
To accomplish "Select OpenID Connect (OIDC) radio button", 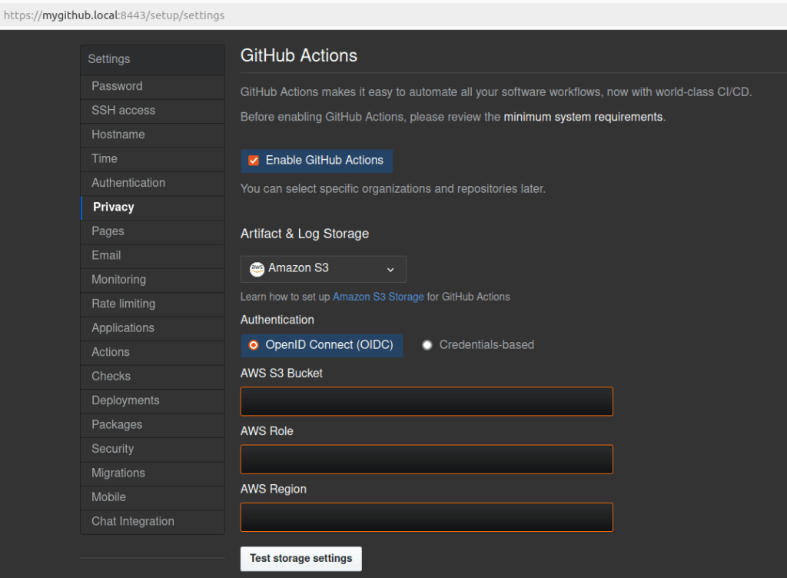I will pos(254,345).
